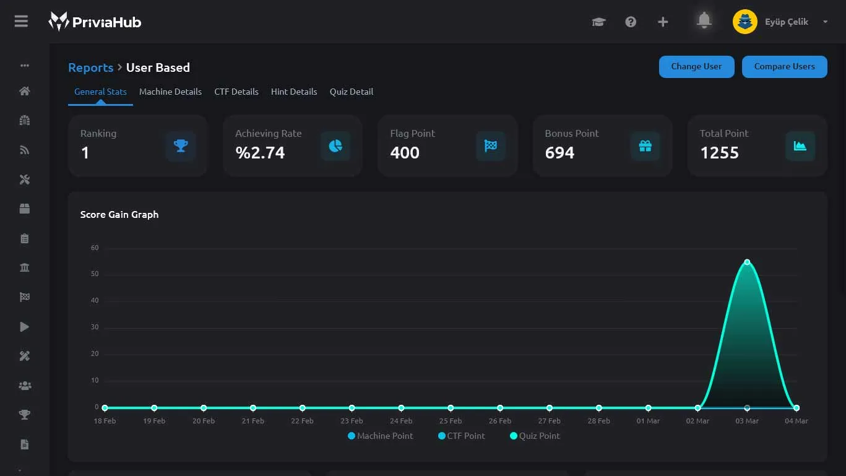Toggle Machine Point series in chart legend

click(x=380, y=436)
